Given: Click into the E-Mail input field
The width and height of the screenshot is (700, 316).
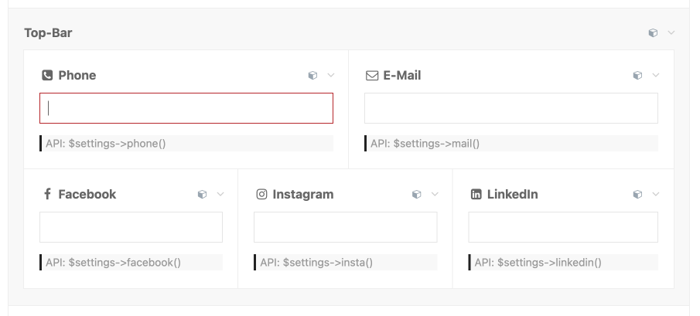Looking at the screenshot, I should tap(511, 108).
